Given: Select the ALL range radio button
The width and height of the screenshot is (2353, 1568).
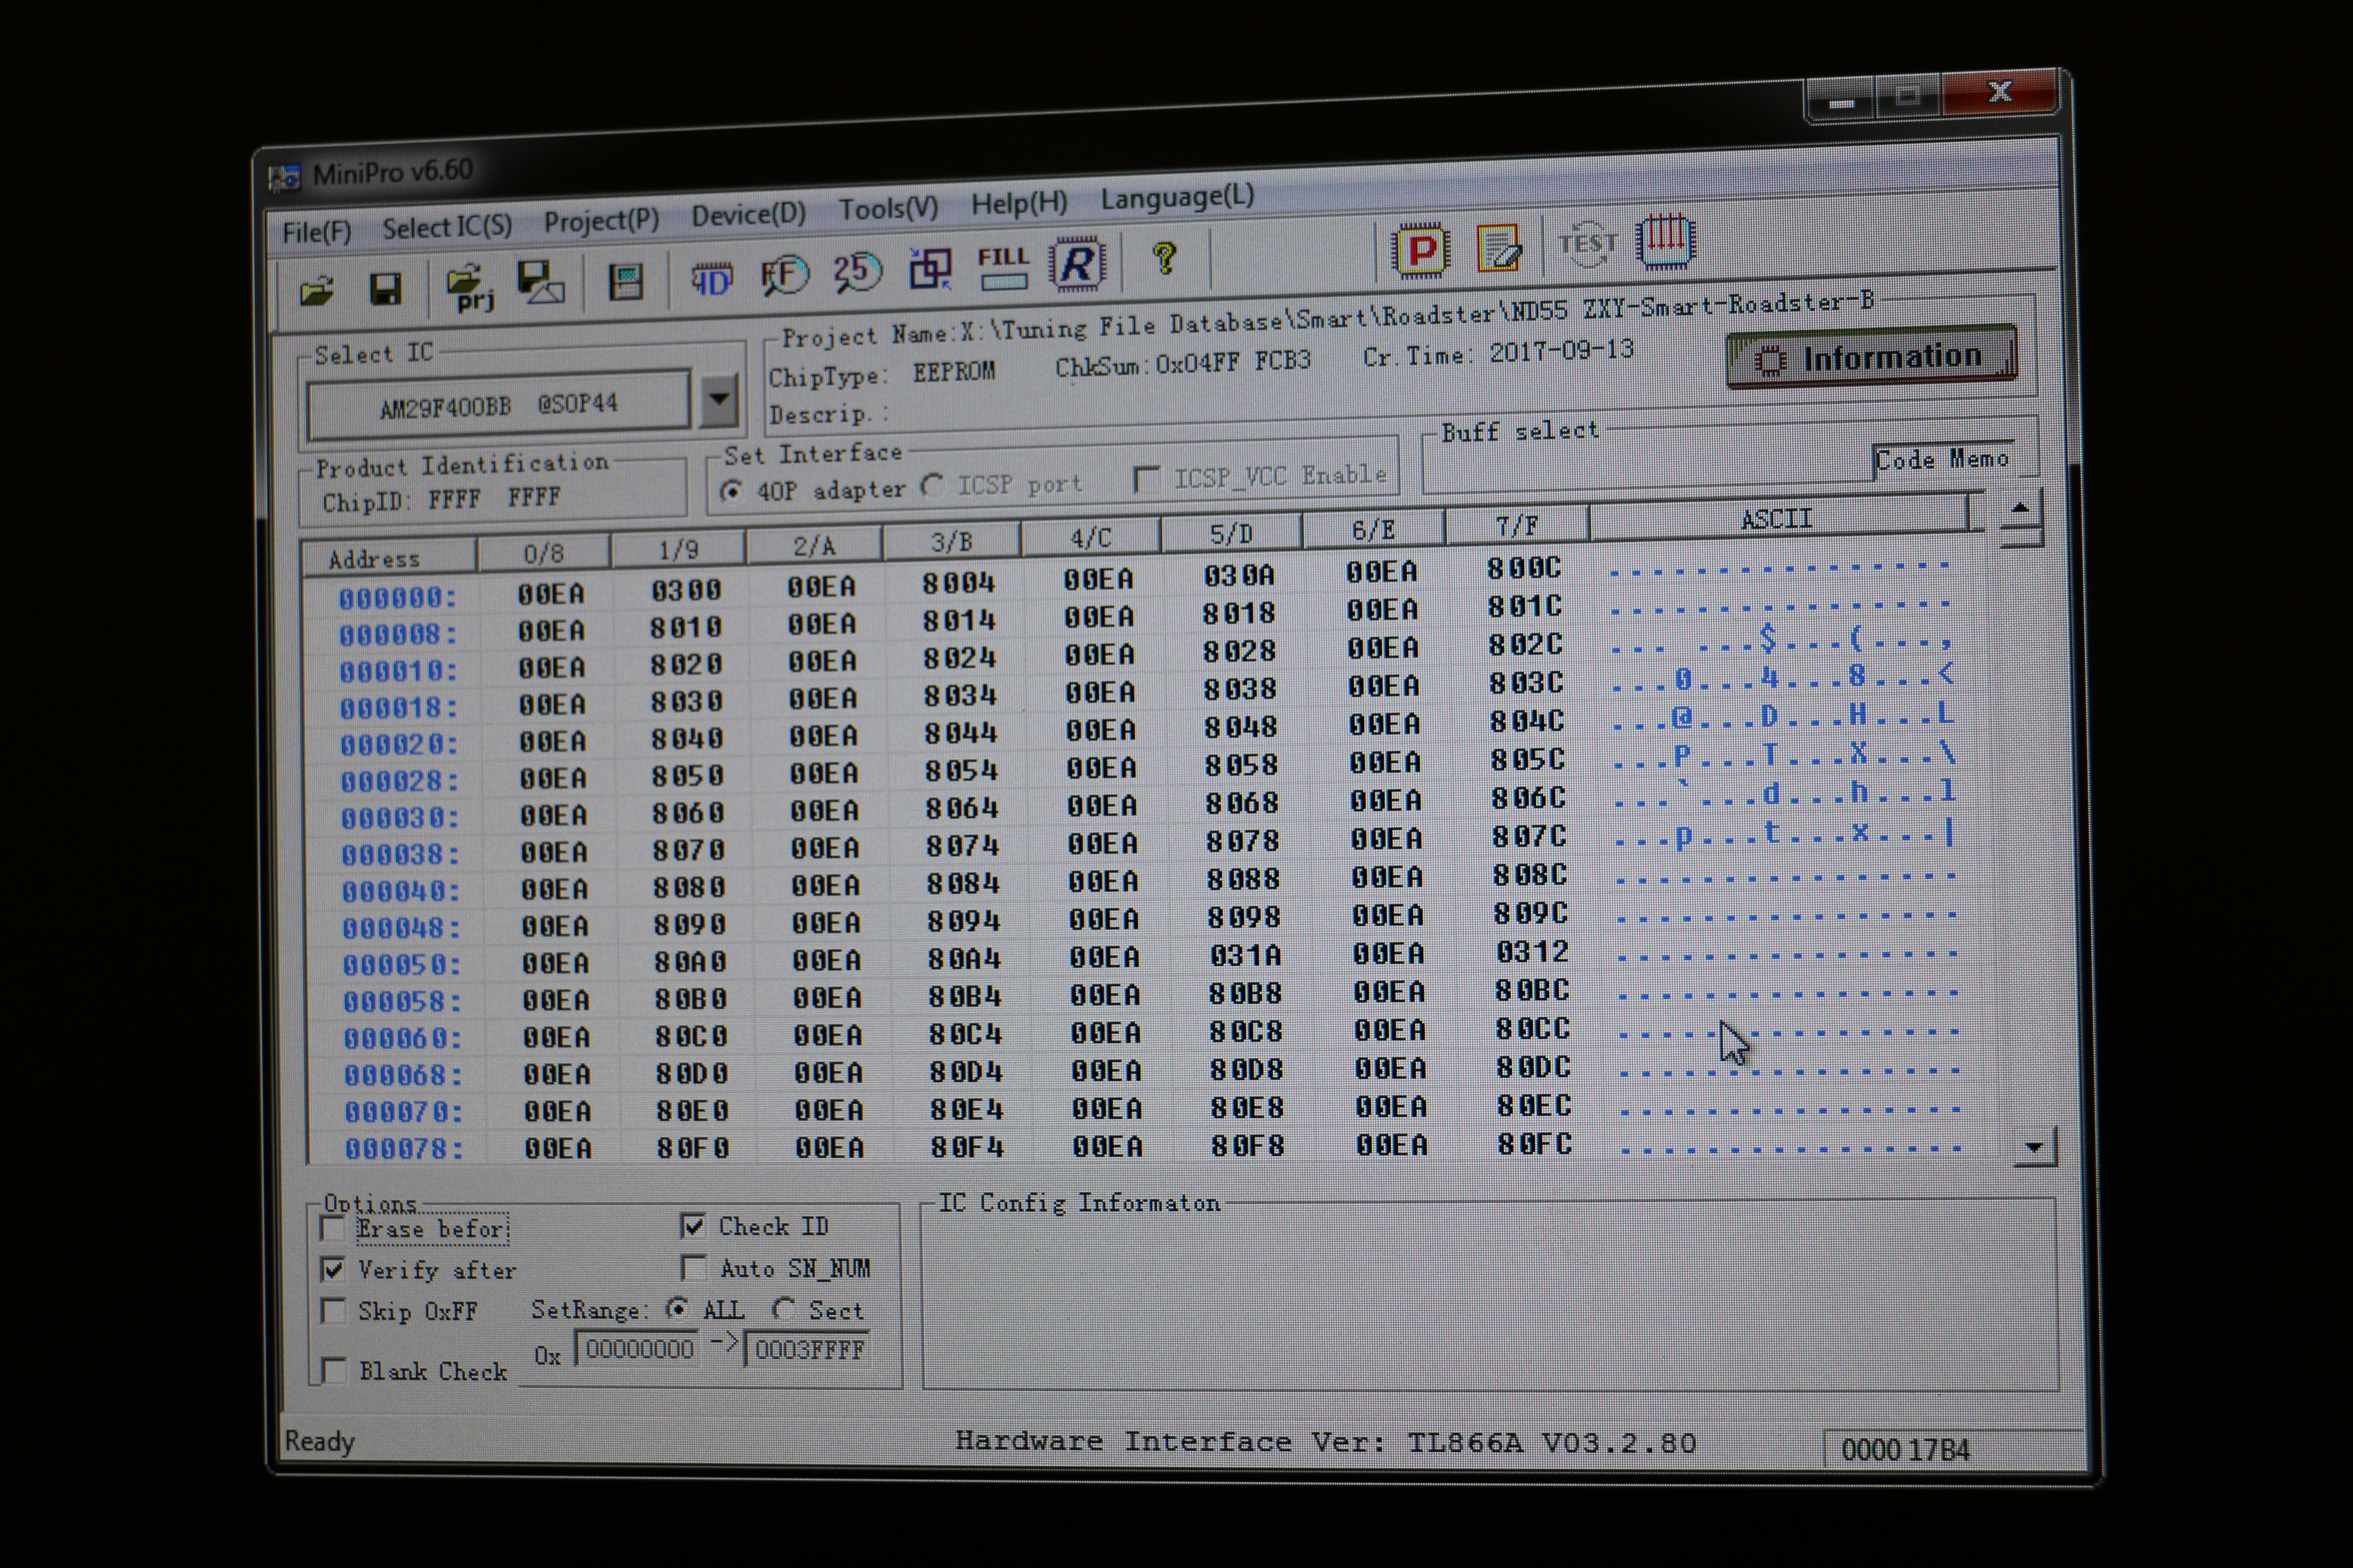Looking at the screenshot, I should [677, 1308].
